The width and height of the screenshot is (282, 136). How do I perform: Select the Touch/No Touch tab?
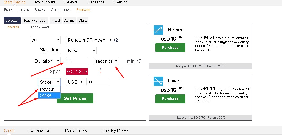(x=35, y=20)
